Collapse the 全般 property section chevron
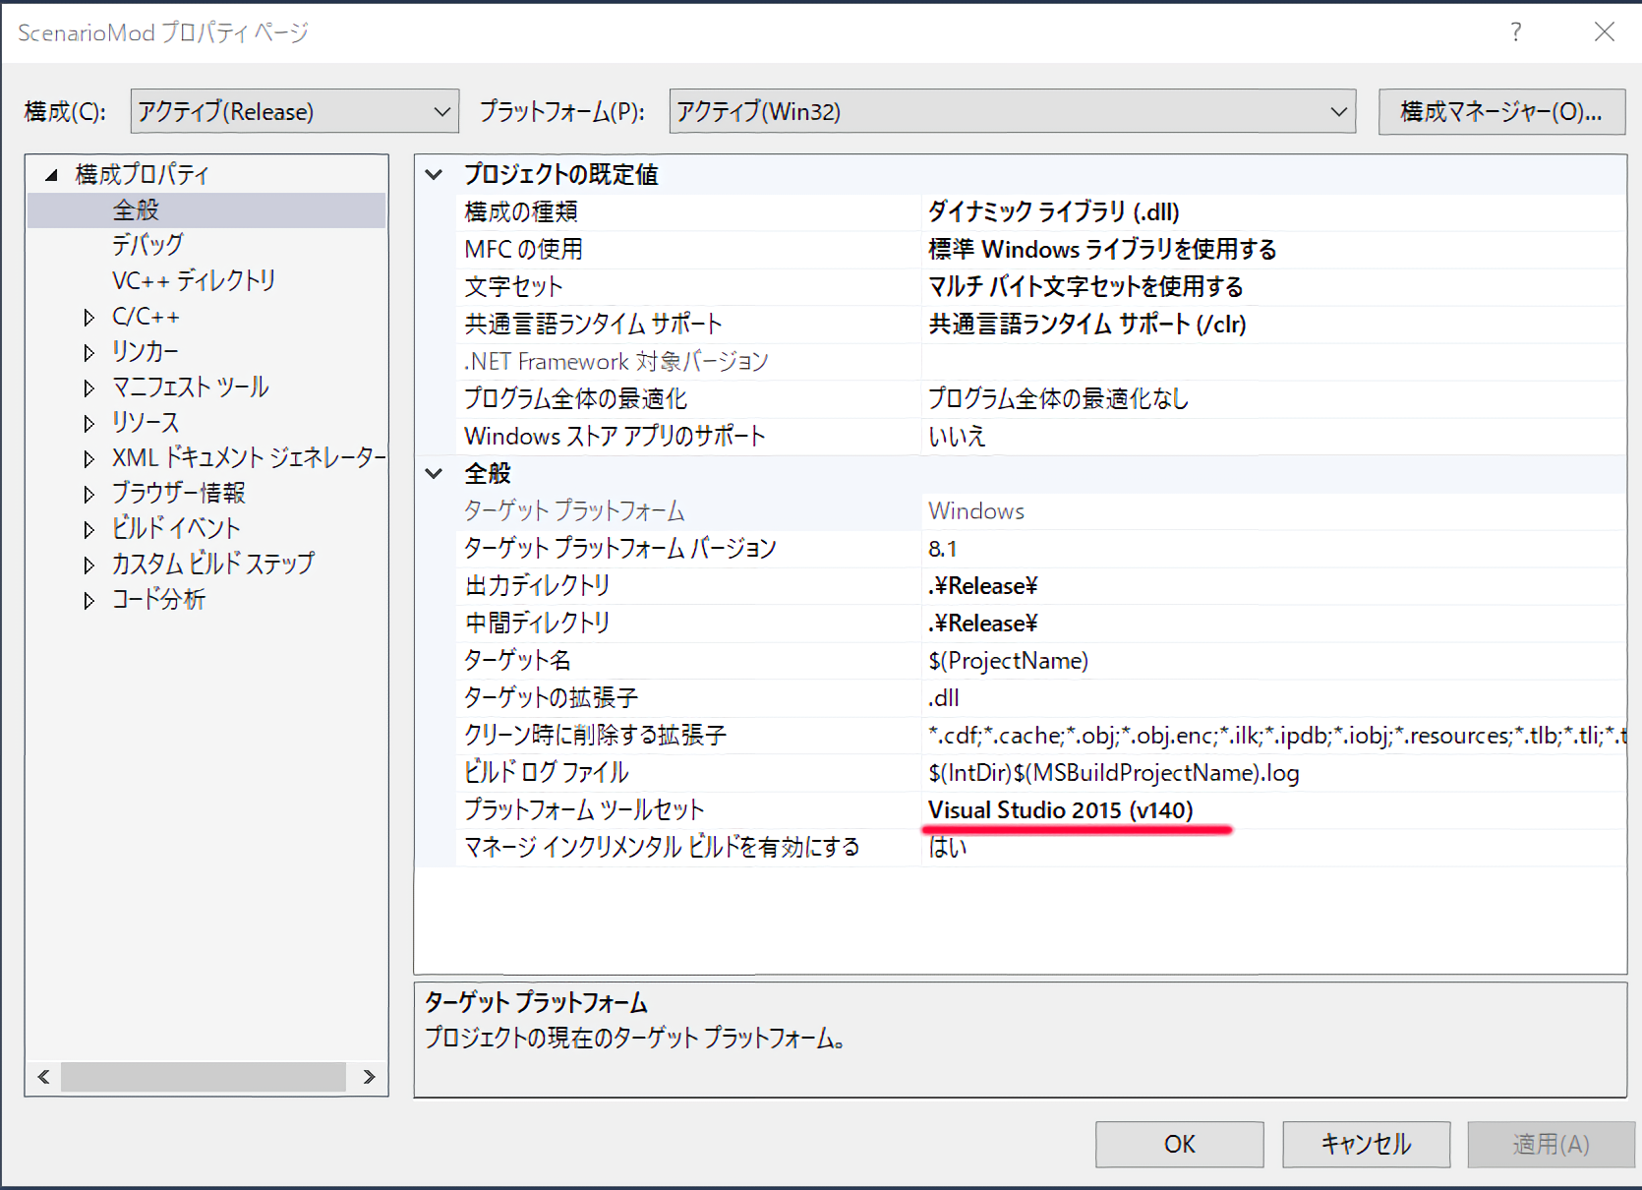This screenshot has width=1642, height=1190. (x=434, y=474)
